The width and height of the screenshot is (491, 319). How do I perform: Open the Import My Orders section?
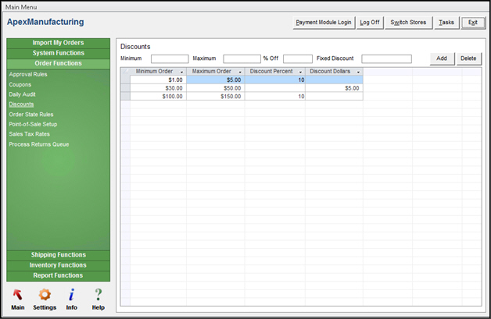coord(59,43)
